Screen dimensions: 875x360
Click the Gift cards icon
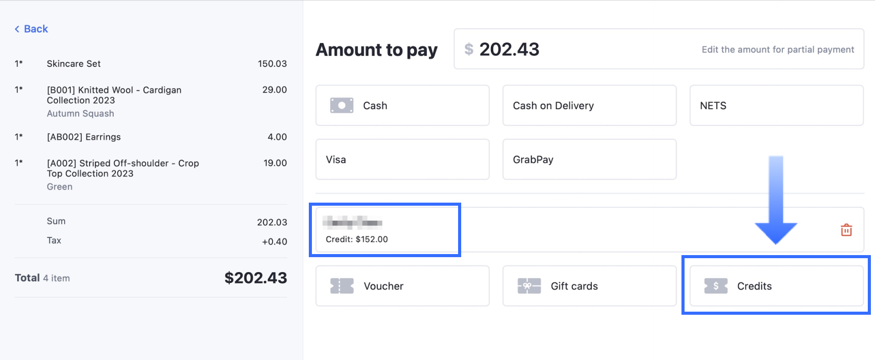pos(529,286)
